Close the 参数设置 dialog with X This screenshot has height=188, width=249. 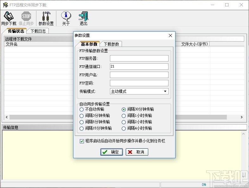click(170, 36)
